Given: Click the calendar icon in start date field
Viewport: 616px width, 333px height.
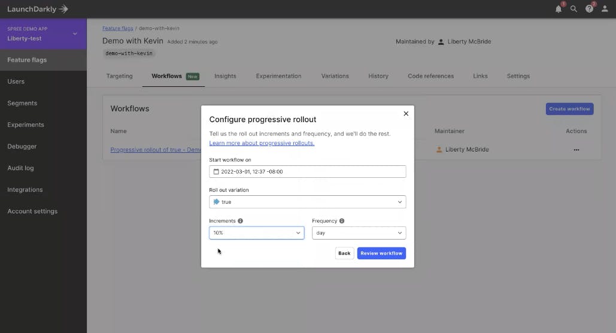Looking at the screenshot, I should [x=216, y=171].
